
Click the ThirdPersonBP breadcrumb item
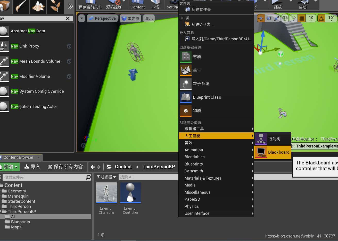pyautogui.click(x=159, y=167)
